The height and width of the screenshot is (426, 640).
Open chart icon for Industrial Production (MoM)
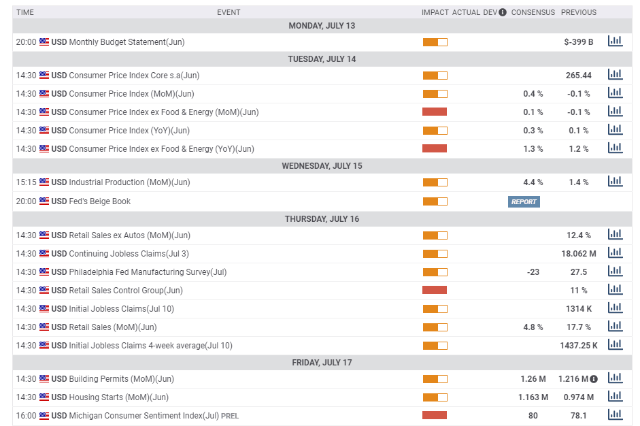(615, 182)
